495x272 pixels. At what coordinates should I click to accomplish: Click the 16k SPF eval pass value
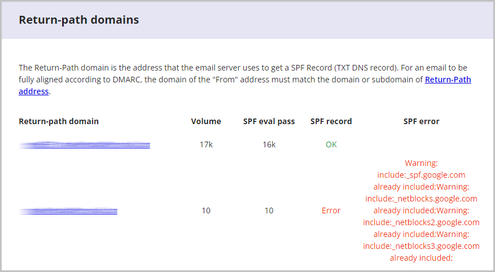click(x=269, y=144)
